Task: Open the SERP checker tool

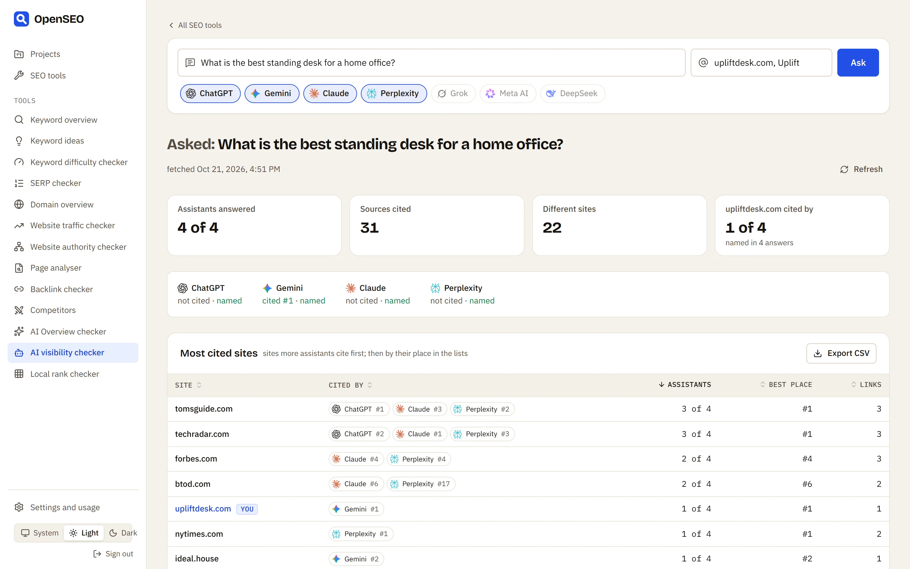Action: pos(73,183)
